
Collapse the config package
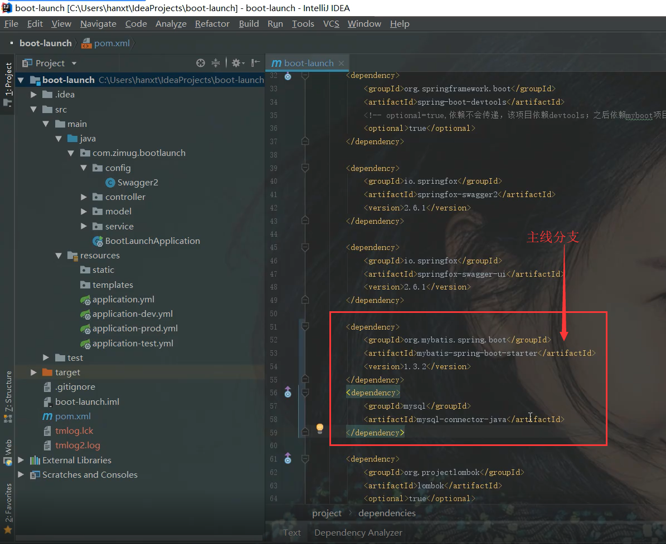point(84,168)
